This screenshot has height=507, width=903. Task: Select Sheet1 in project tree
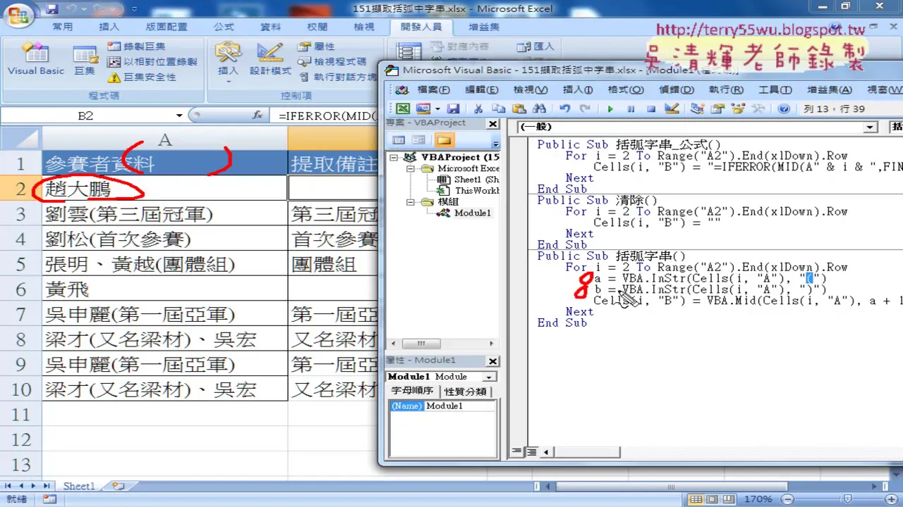pos(467,180)
